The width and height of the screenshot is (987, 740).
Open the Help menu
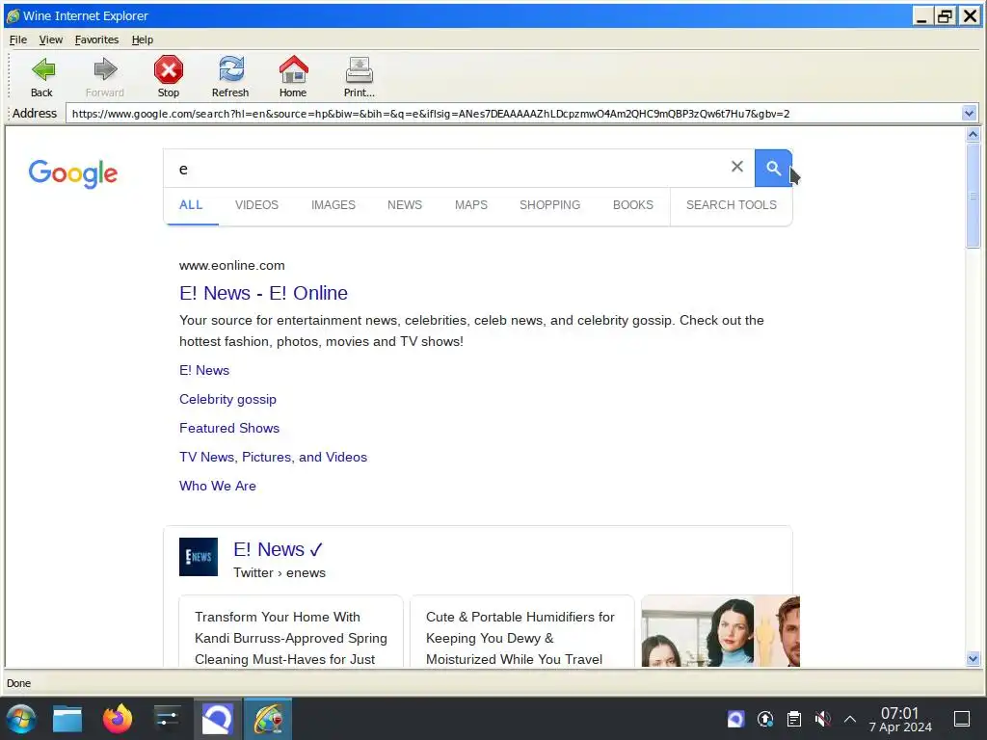(x=143, y=40)
